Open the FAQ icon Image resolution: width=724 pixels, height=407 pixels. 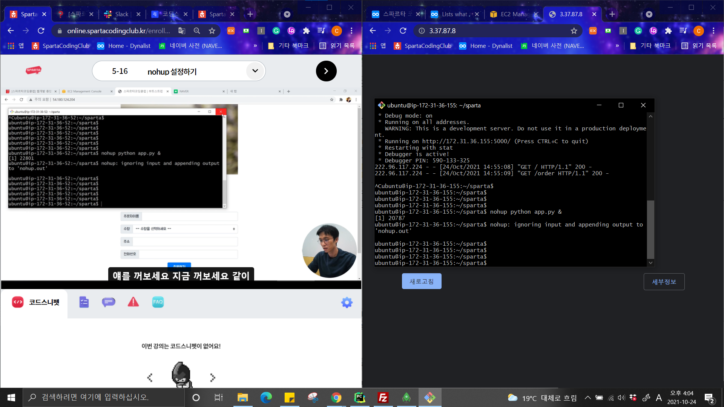(158, 302)
